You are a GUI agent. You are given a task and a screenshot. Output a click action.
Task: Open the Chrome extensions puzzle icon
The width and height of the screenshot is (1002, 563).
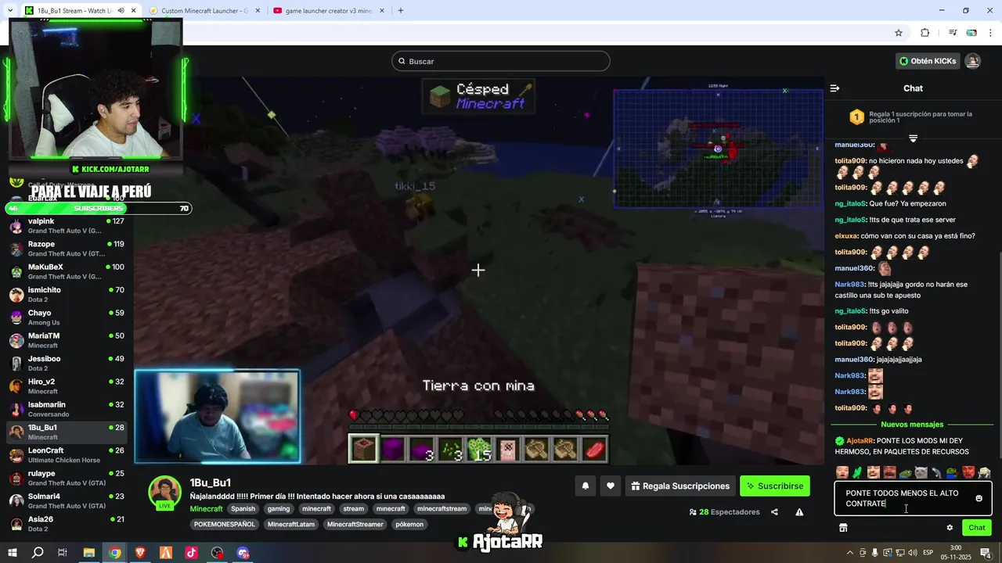pos(925,33)
